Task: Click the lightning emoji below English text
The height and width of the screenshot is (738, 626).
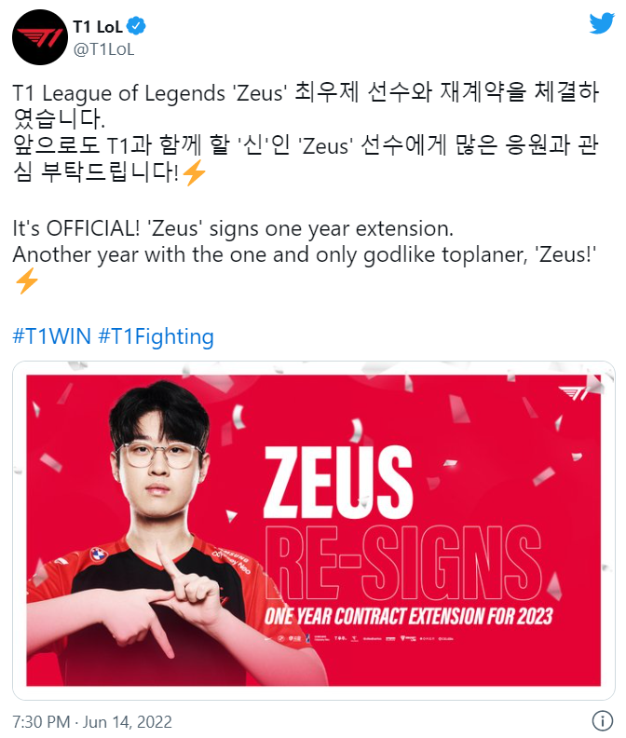Action: [27, 280]
